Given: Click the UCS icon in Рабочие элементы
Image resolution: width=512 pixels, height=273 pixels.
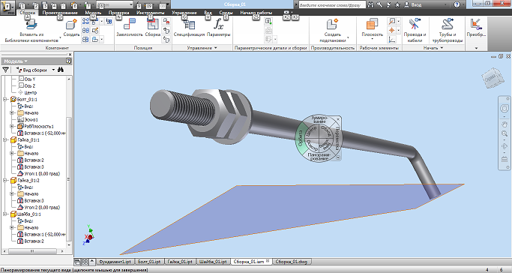Looking at the screenshot, I should 391,40.
